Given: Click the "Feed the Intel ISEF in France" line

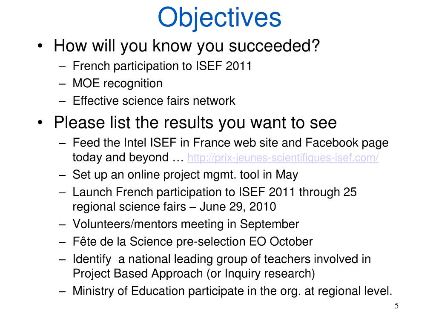Looking at the screenshot, I should click(x=230, y=142).
